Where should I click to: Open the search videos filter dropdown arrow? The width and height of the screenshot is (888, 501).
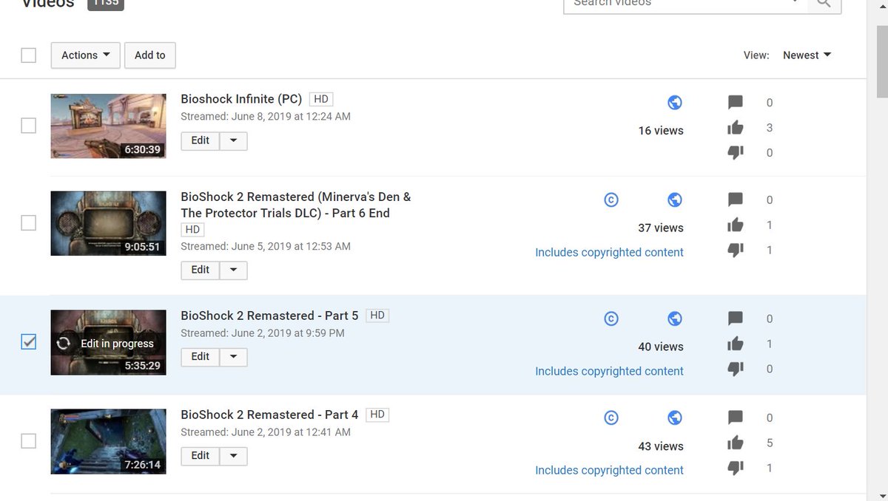[x=795, y=2]
